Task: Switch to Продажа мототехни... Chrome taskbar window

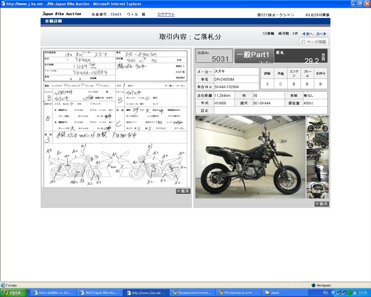Action: pos(192,293)
